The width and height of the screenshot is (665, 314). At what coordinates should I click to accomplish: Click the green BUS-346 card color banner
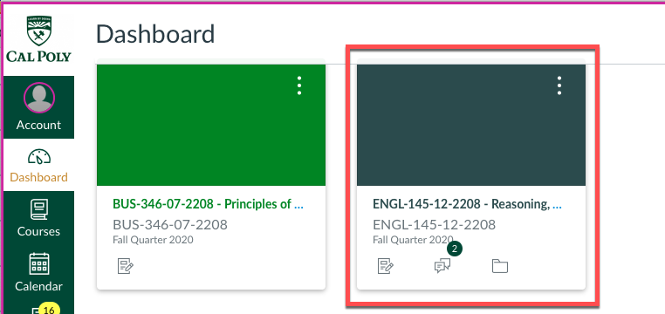[x=211, y=125]
